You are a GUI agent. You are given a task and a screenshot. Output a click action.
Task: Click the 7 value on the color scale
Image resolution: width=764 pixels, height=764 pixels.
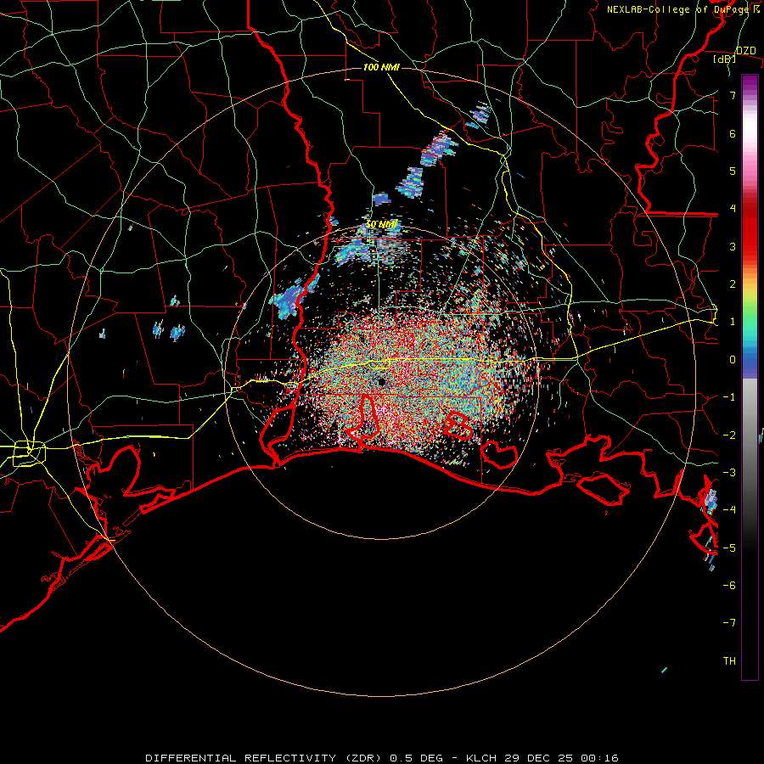click(x=733, y=95)
